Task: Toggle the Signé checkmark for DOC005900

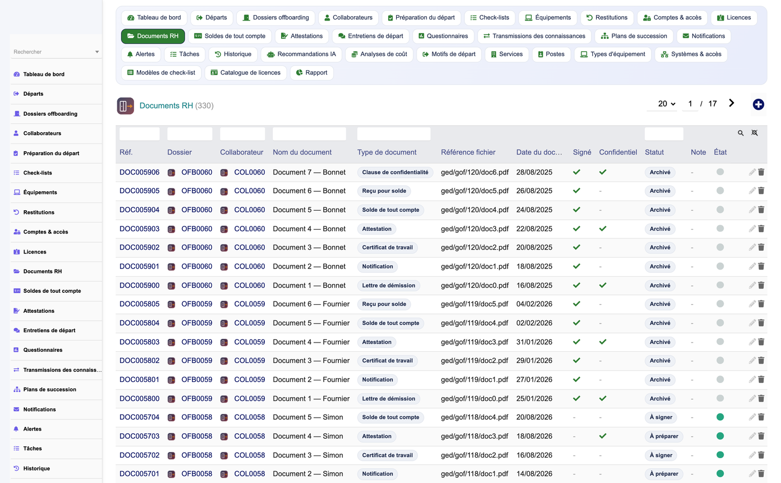Action: tap(577, 285)
